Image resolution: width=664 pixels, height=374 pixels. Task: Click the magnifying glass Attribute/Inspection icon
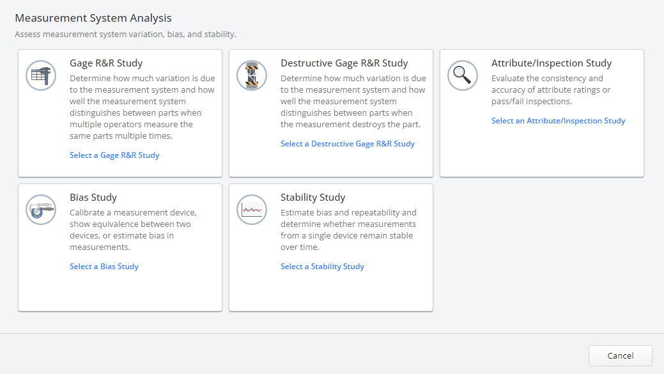coord(462,75)
